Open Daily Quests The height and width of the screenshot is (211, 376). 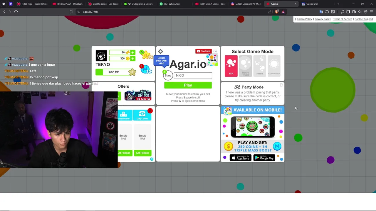coord(142,115)
